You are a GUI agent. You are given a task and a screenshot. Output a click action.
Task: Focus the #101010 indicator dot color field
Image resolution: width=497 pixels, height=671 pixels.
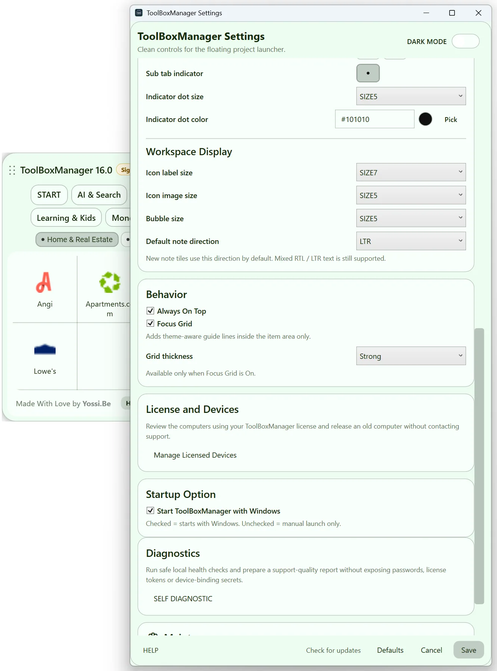pos(375,119)
